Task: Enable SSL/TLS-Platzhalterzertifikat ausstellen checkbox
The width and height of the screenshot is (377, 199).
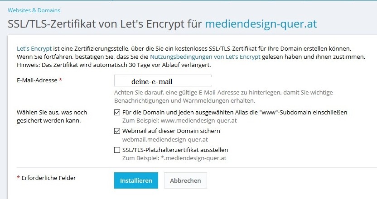Action: pyautogui.click(x=118, y=150)
